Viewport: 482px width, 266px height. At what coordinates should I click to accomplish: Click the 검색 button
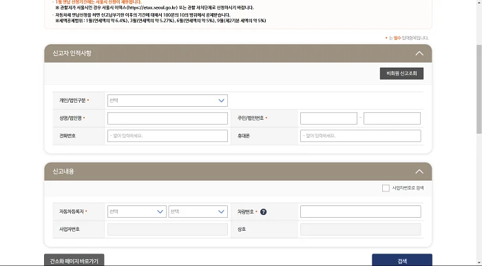[x=402, y=260]
